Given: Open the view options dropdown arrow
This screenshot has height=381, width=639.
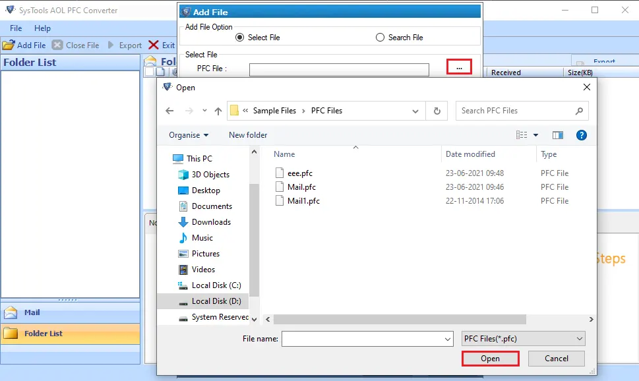Looking at the screenshot, I should coord(535,135).
